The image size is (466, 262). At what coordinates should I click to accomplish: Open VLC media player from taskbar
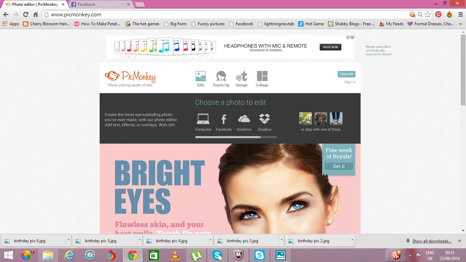[x=175, y=255]
